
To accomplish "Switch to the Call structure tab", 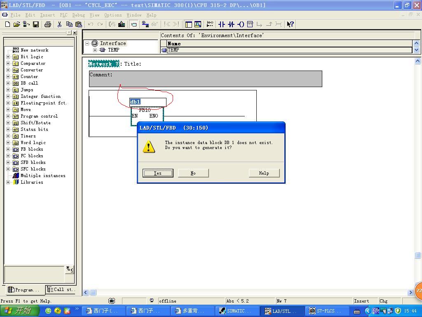I will 60,289.
